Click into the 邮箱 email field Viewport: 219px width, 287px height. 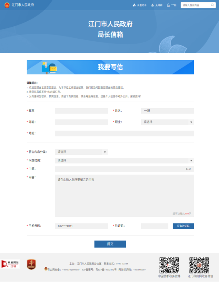(x=81, y=122)
